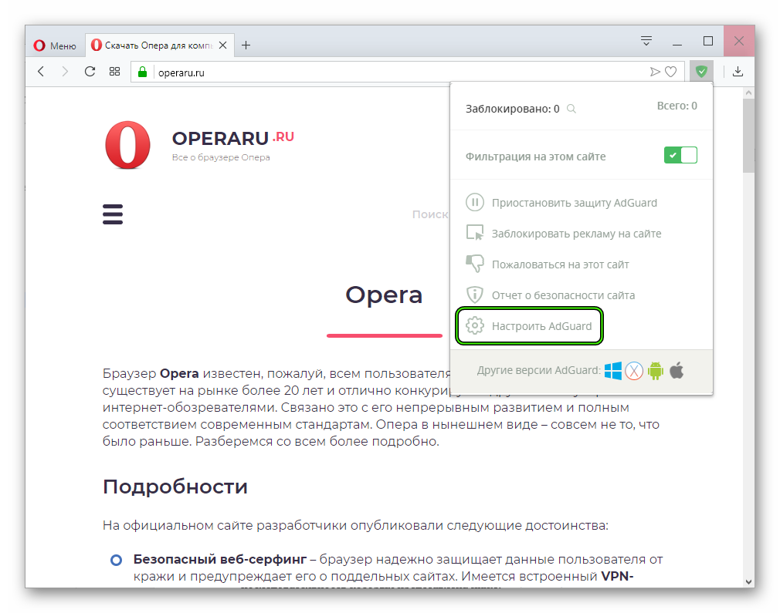Open a new tab with plus button

point(246,45)
